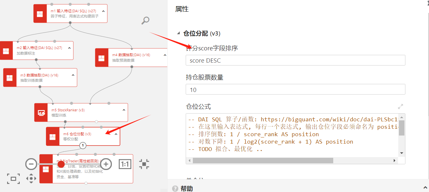
Task: Collapse the 仓位分配 (v3) properties section
Action: click(x=178, y=33)
